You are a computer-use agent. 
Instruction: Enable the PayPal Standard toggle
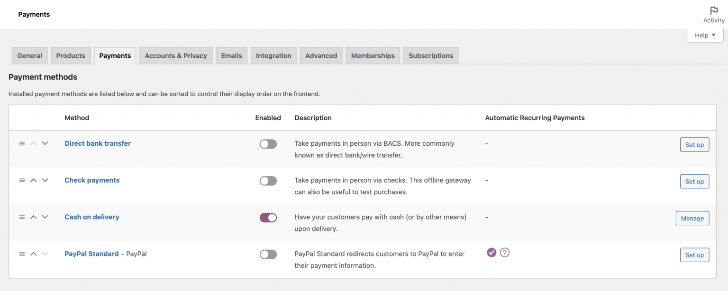268,254
